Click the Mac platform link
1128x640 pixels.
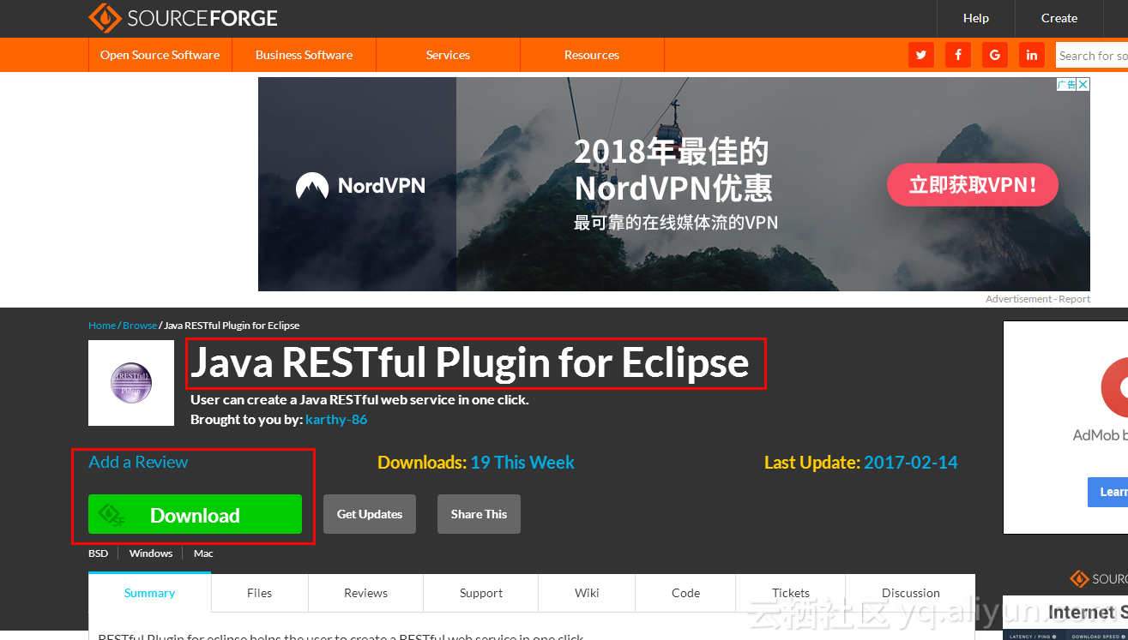[x=203, y=553]
